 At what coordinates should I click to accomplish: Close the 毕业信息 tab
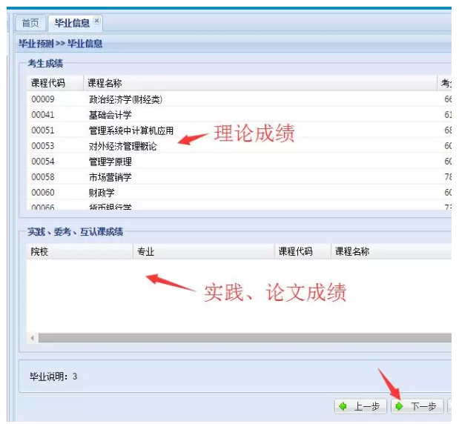[x=96, y=20]
